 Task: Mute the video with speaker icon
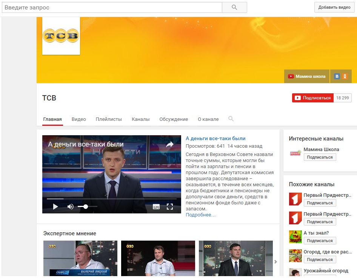point(70,207)
